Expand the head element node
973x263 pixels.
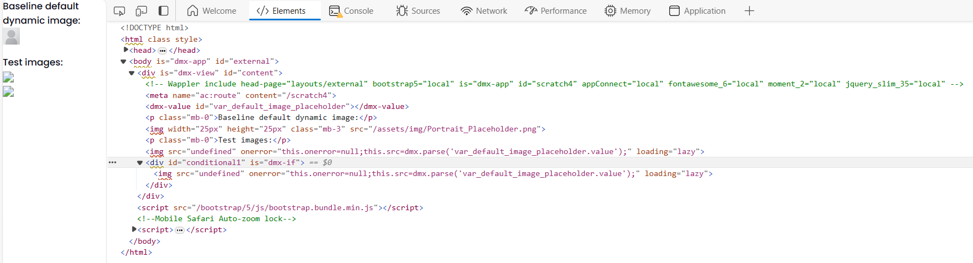126,50
